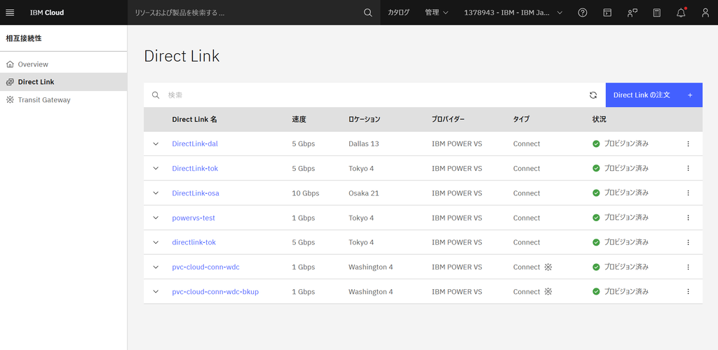Expand the powervs-test row

pos(156,218)
